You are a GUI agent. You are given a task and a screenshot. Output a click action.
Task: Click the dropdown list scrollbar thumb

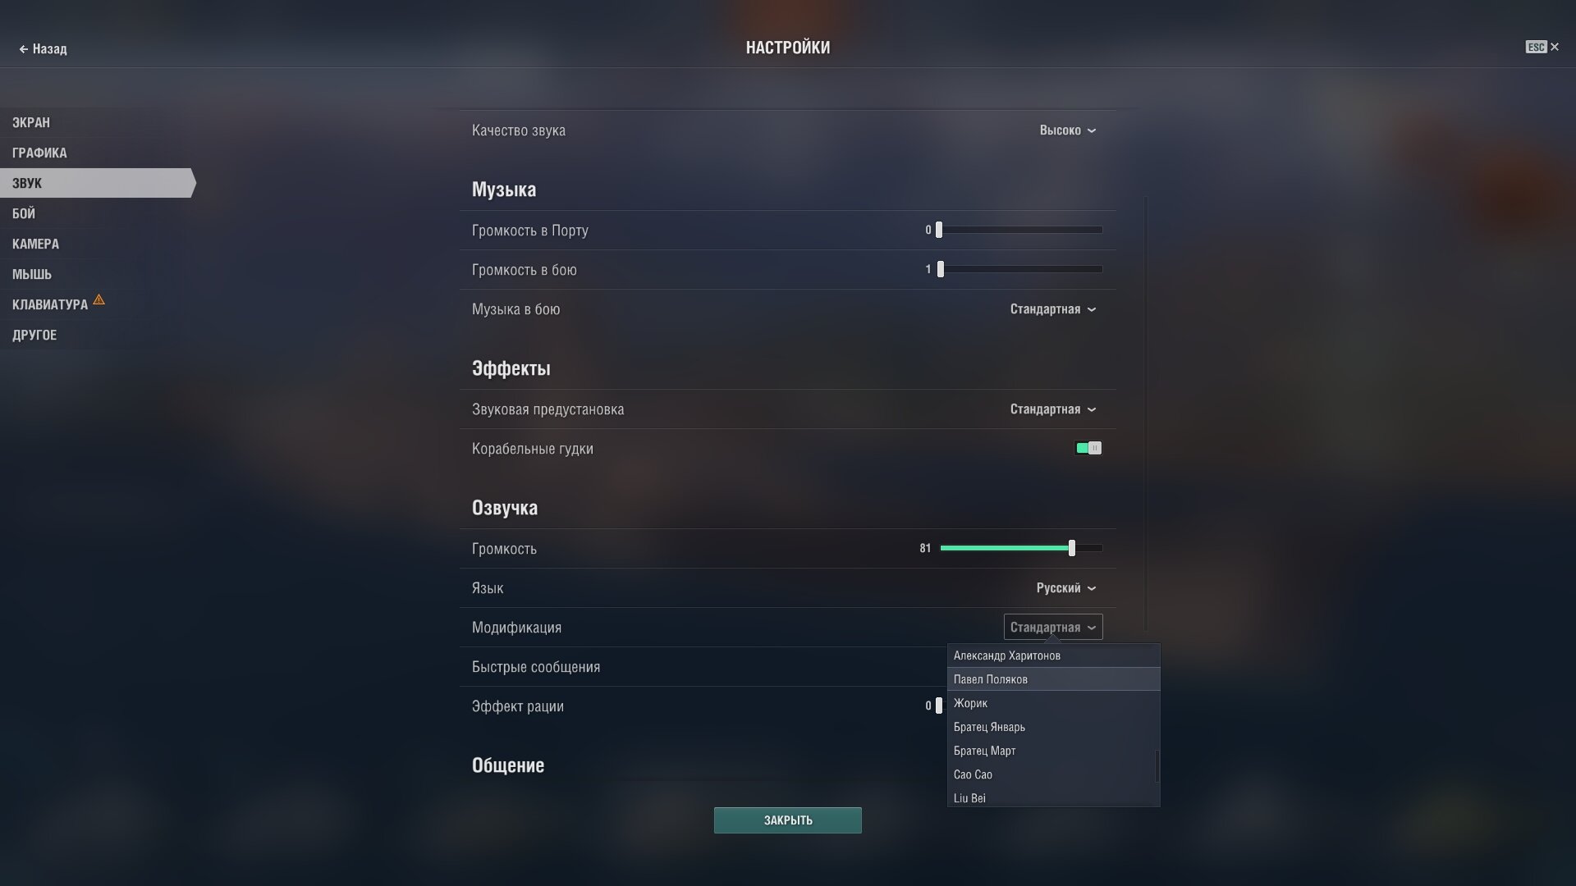coord(1157,766)
